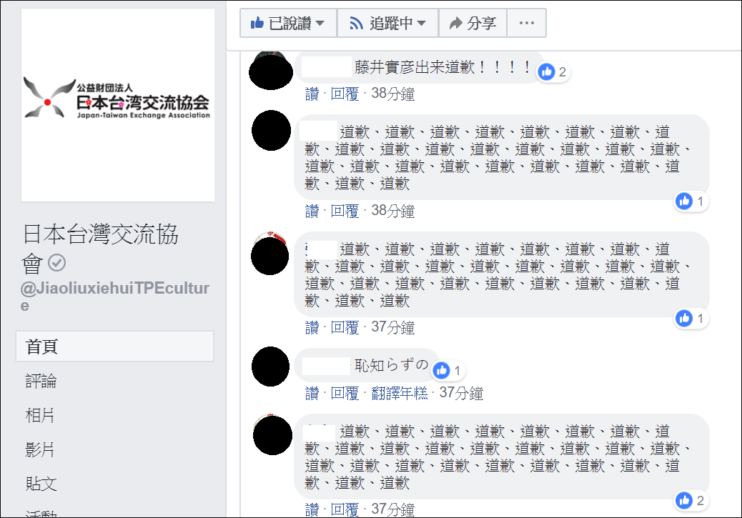742x518 pixels.
Task: Go to 相片 photos in sidebar
Action: 40,415
